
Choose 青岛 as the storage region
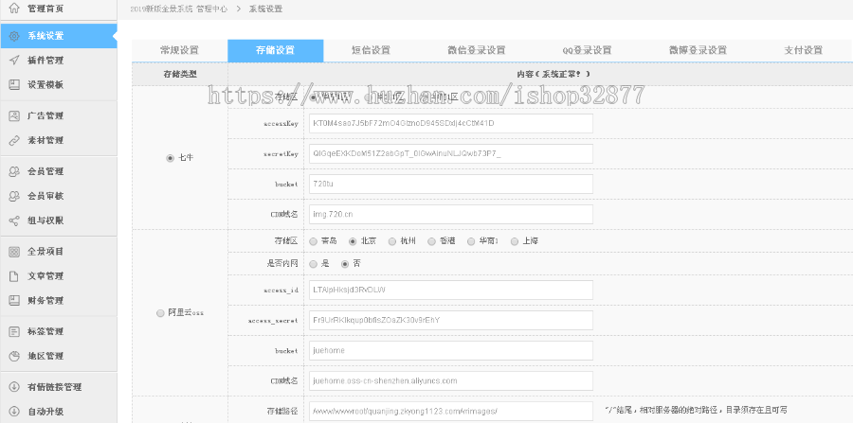click(x=313, y=241)
